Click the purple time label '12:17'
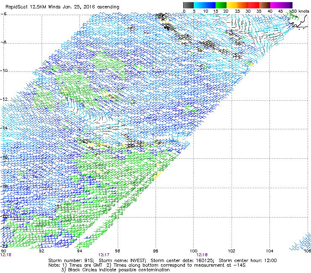 [x=104, y=255]
